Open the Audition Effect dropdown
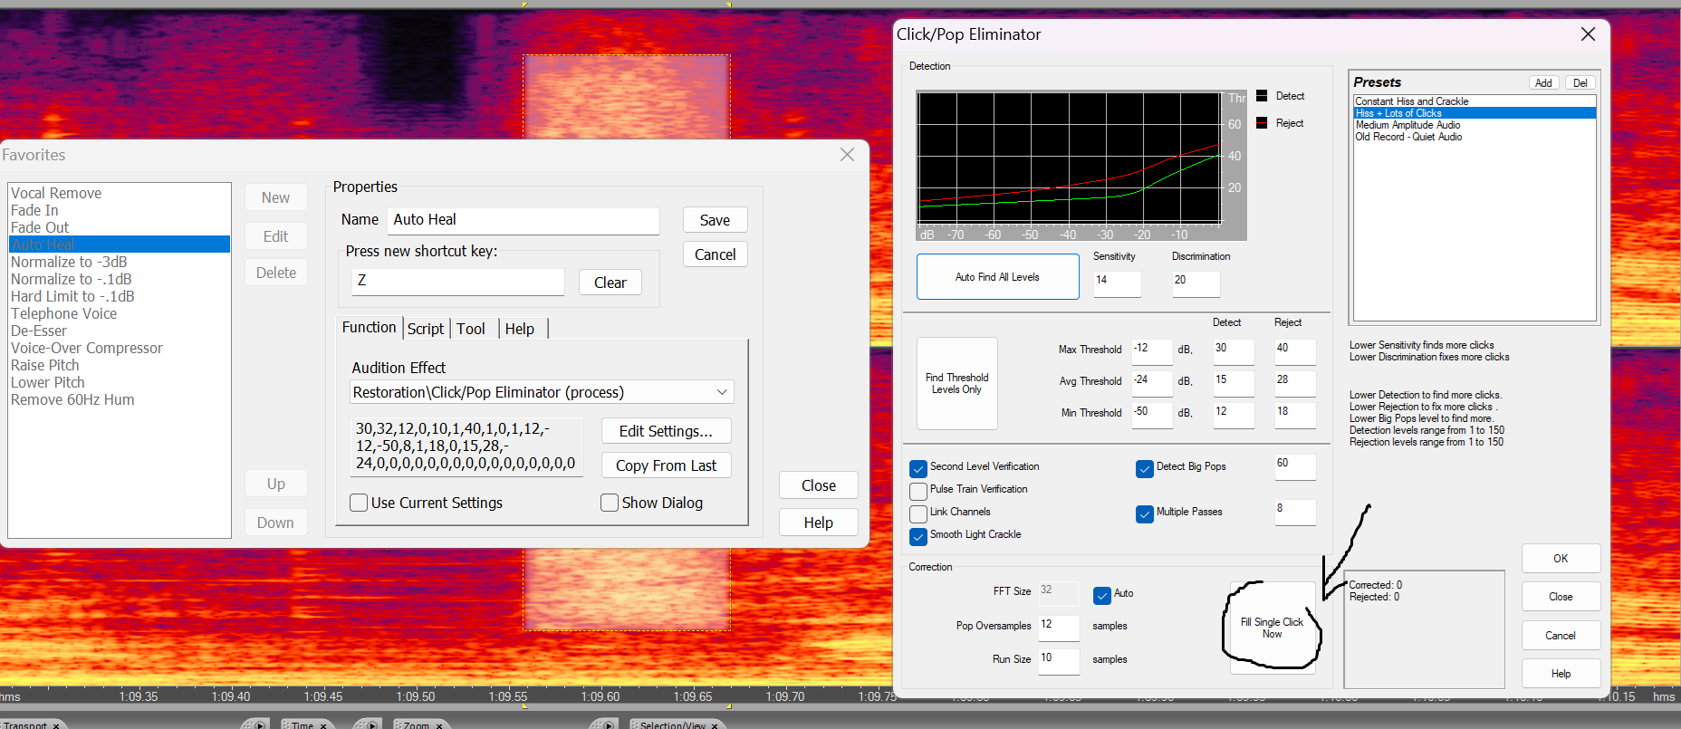The image size is (1681, 729). 542,392
